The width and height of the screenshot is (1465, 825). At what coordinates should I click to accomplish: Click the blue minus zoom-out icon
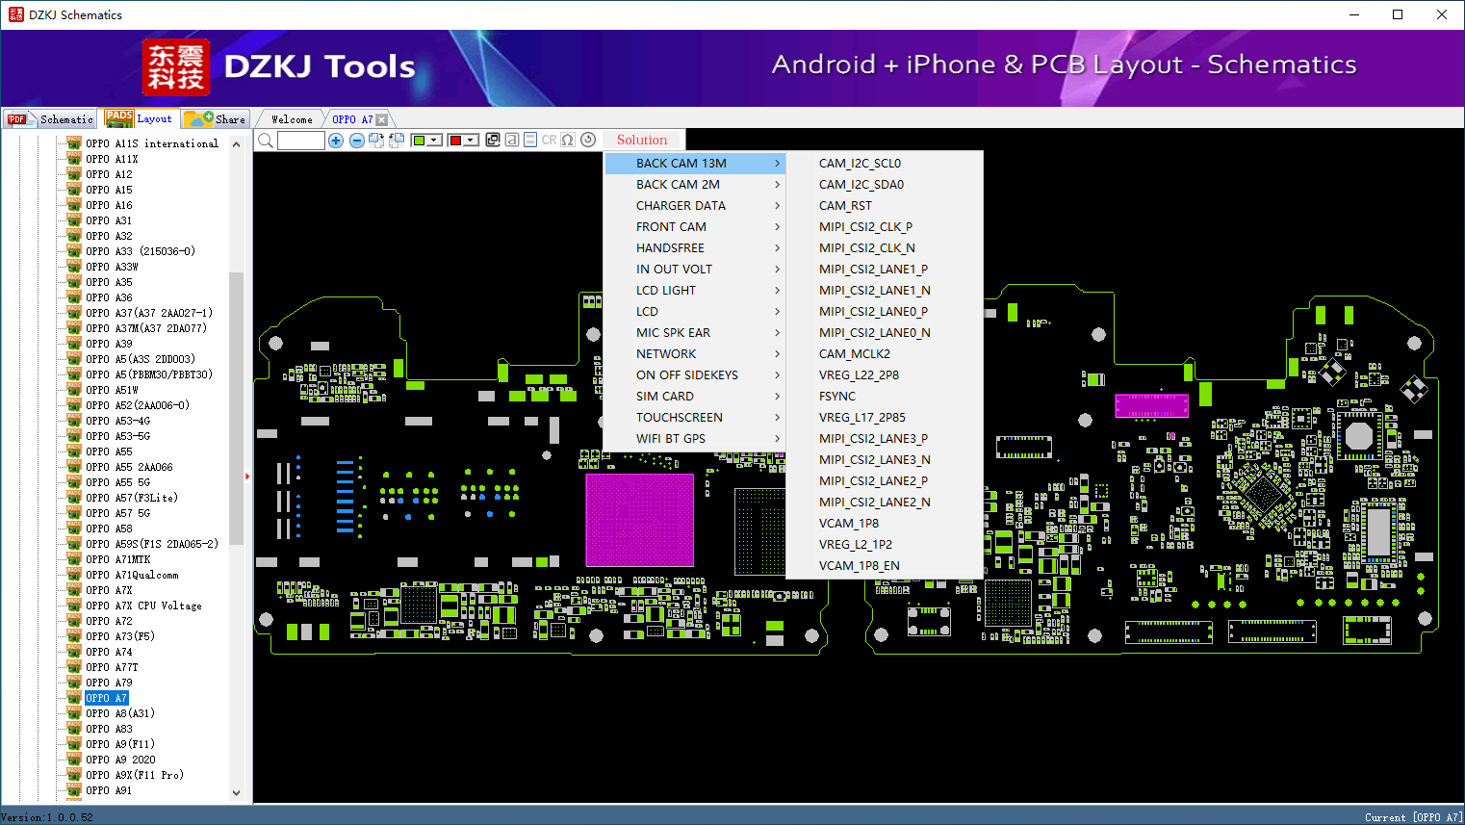coord(357,141)
